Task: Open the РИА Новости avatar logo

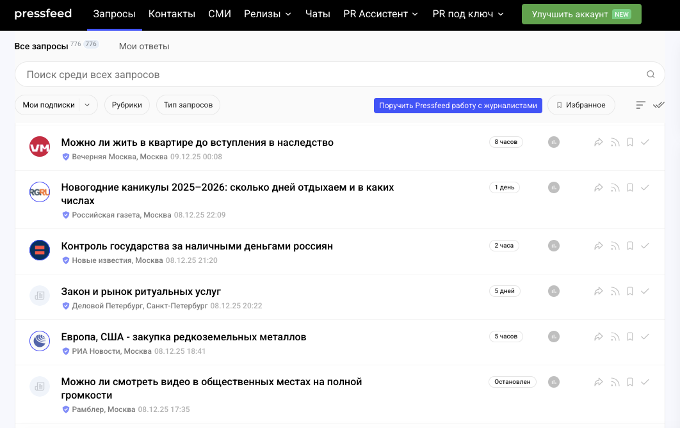Action: 39,341
